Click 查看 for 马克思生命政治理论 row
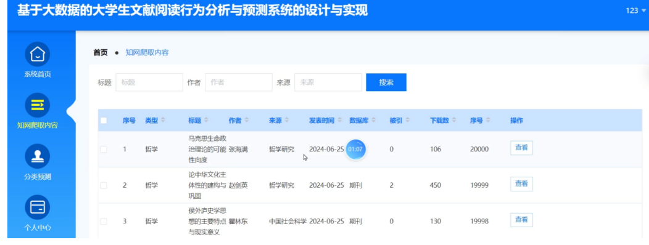The image size is (649, 245). click(x=521, y=148)
